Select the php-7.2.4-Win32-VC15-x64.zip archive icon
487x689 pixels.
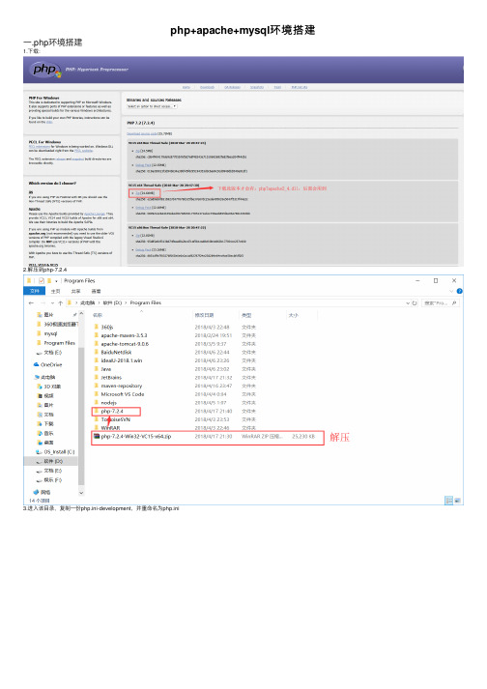97,437
